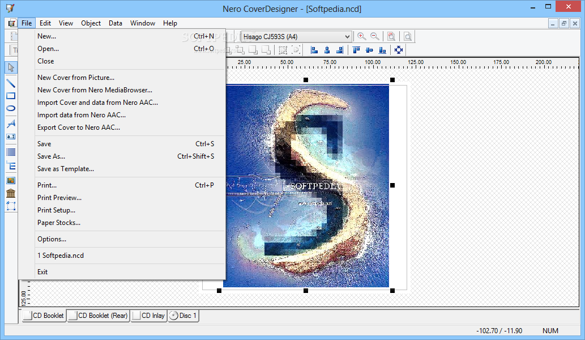Click the send to back icon
The width and height of the screenshot is (585, 340).
click(x=266, y=50)
